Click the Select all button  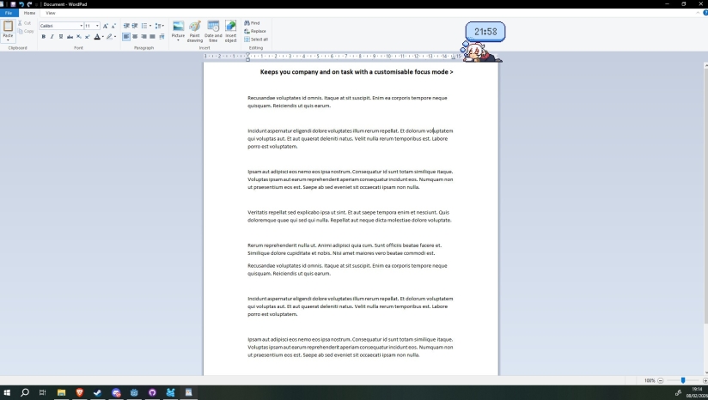pyautogui.click(x=257, y=39)
